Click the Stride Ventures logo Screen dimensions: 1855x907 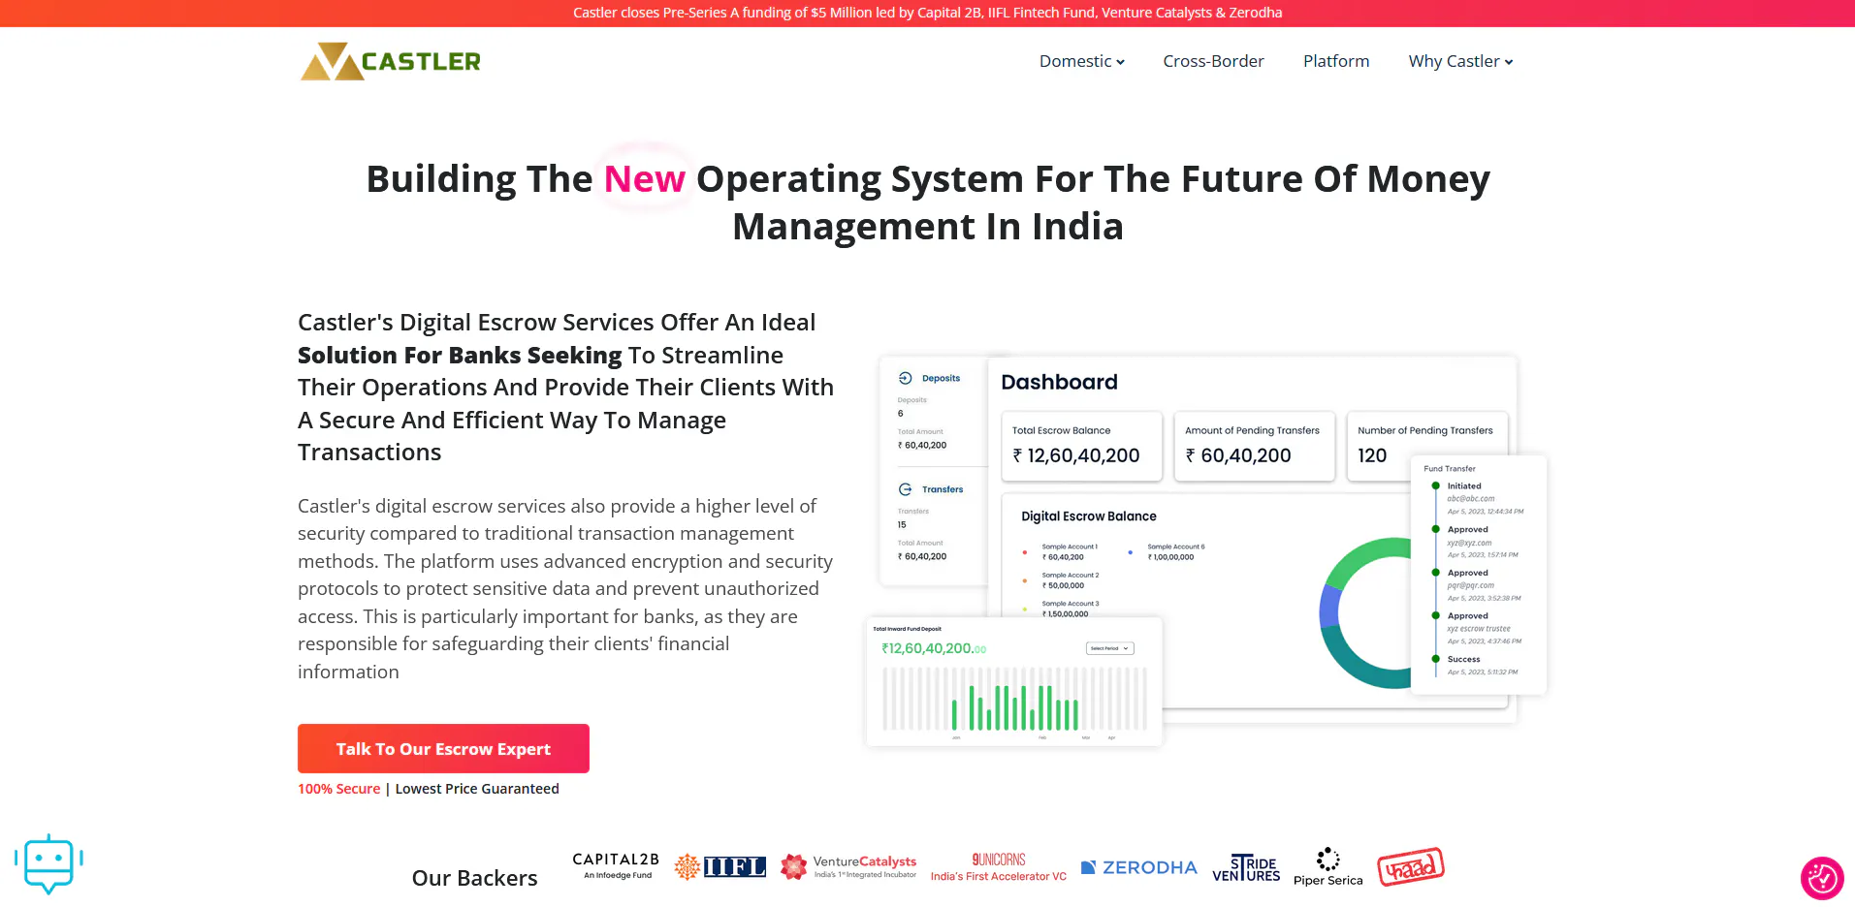pyautogui.click(x=1246, y=867)
